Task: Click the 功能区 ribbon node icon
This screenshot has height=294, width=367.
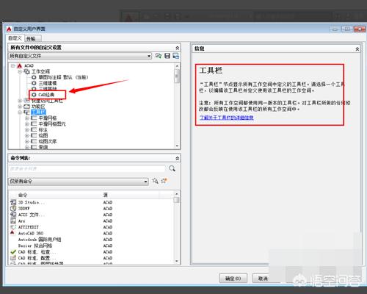Action: pyautogui.click(x=26, y=107)
